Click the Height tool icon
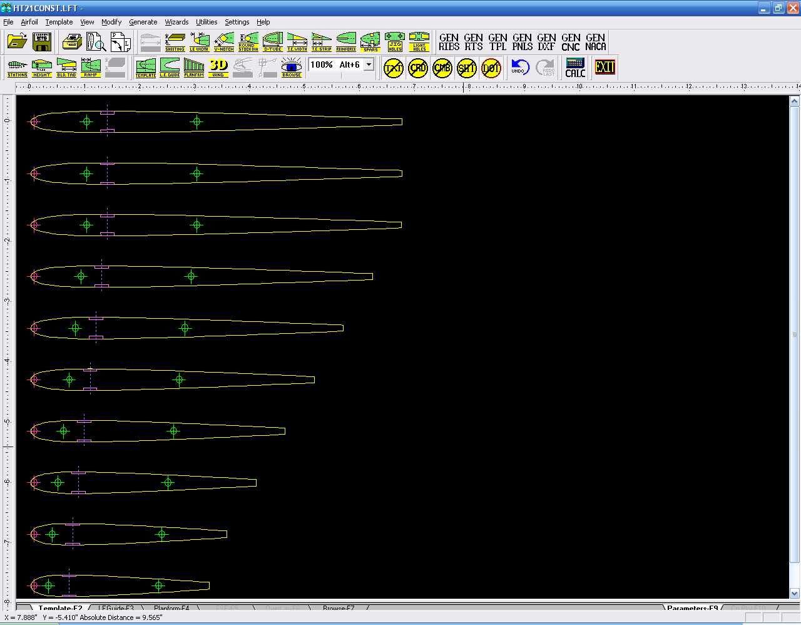The height and width of the screenshot is (625, 801). (x=42, y=68)
